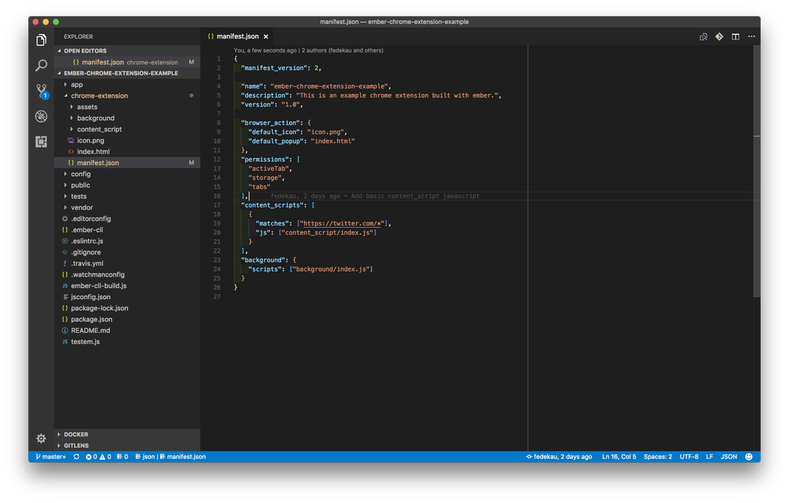Viewport: 789px width, 503px height.
Task: Open the Explorer view in the activity bar
Action: coord(41,40)
